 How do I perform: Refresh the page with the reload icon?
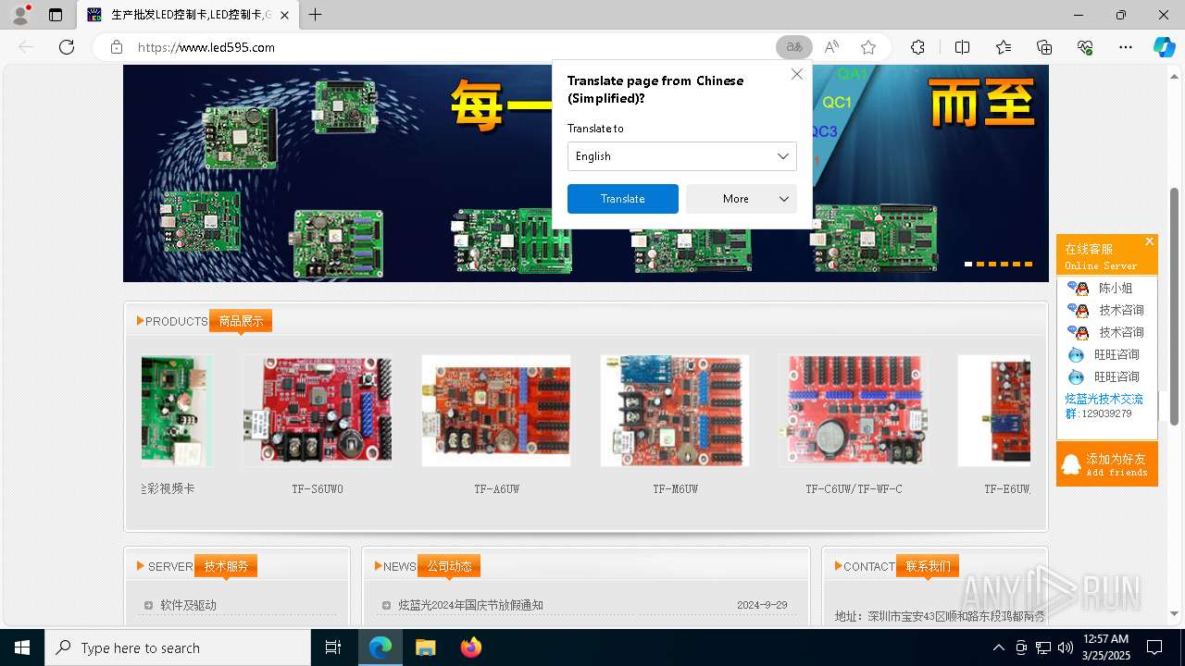coord(67,47)
